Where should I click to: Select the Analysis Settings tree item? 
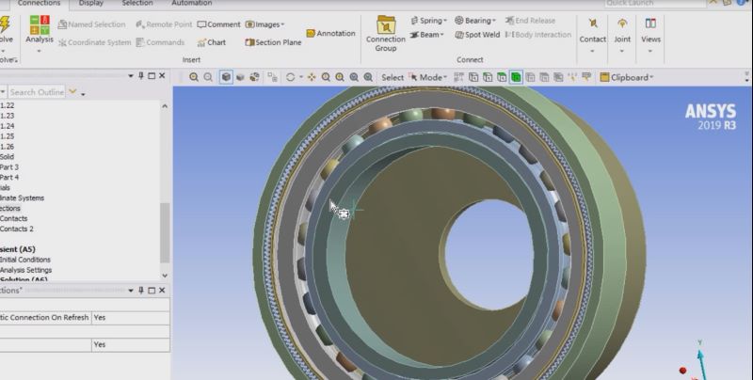tap(26, 270)
